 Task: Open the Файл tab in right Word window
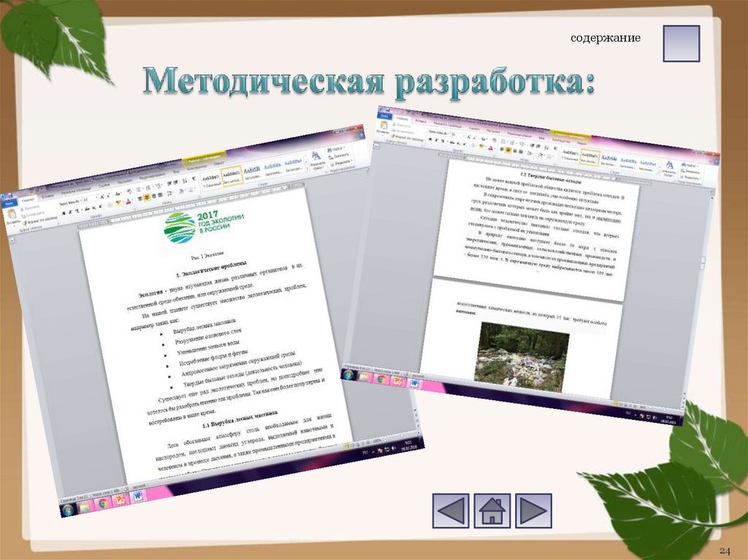coord(384,116)
